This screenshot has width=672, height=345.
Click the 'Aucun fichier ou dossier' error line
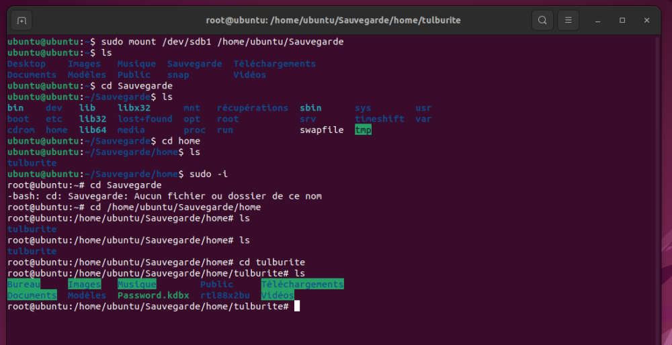point(165,196)
